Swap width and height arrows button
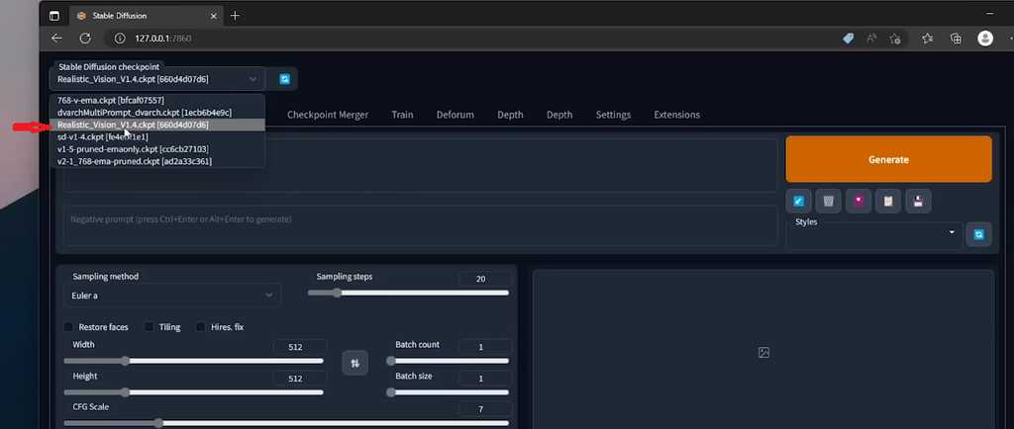The height and width of the screenshot is (429, 1014). coord(355,363)
